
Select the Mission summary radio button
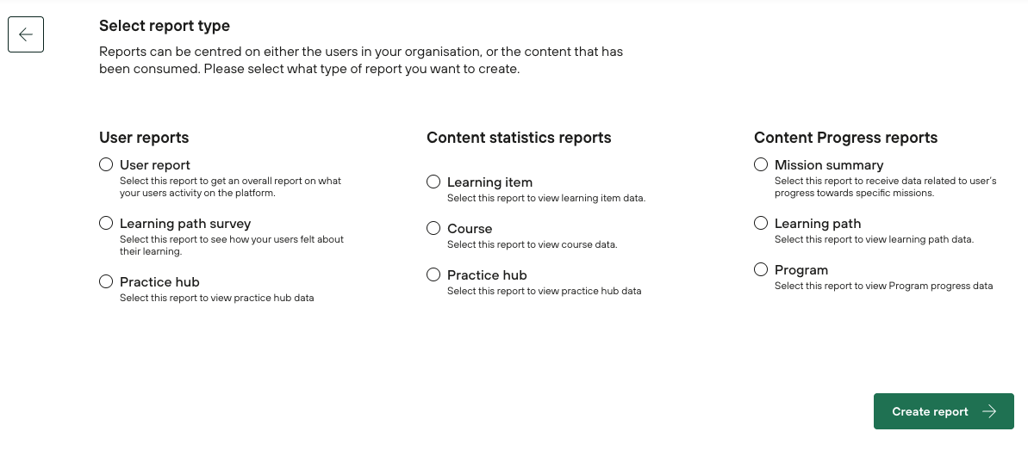pos(761,164)
